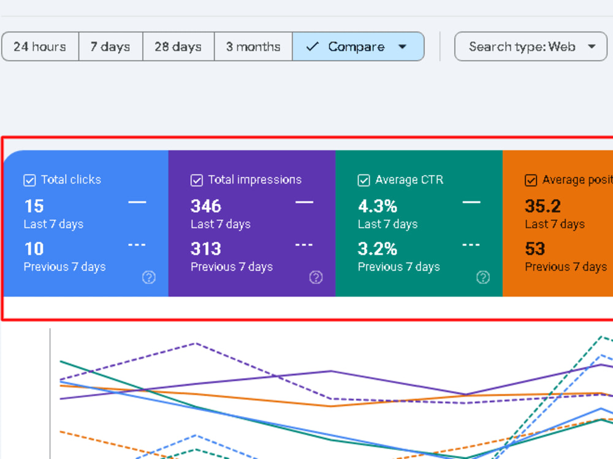
Task: Click the 4.3% CTR value
Action: click(x=377, y=206)
